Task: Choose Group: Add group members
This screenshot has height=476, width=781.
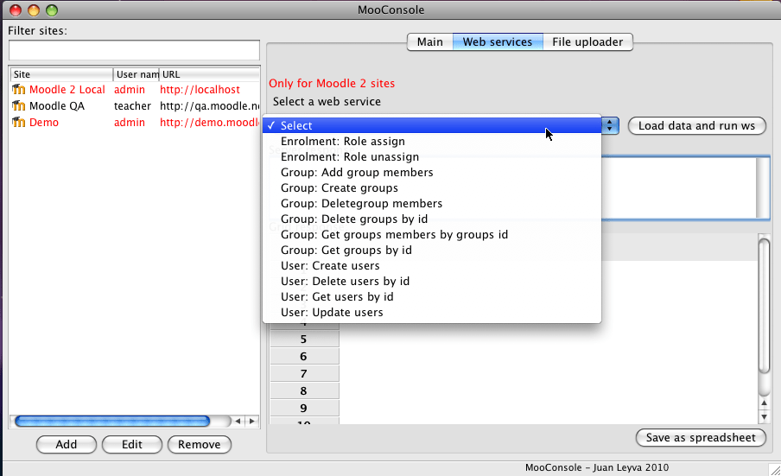Action: click(x=432, y=172)
